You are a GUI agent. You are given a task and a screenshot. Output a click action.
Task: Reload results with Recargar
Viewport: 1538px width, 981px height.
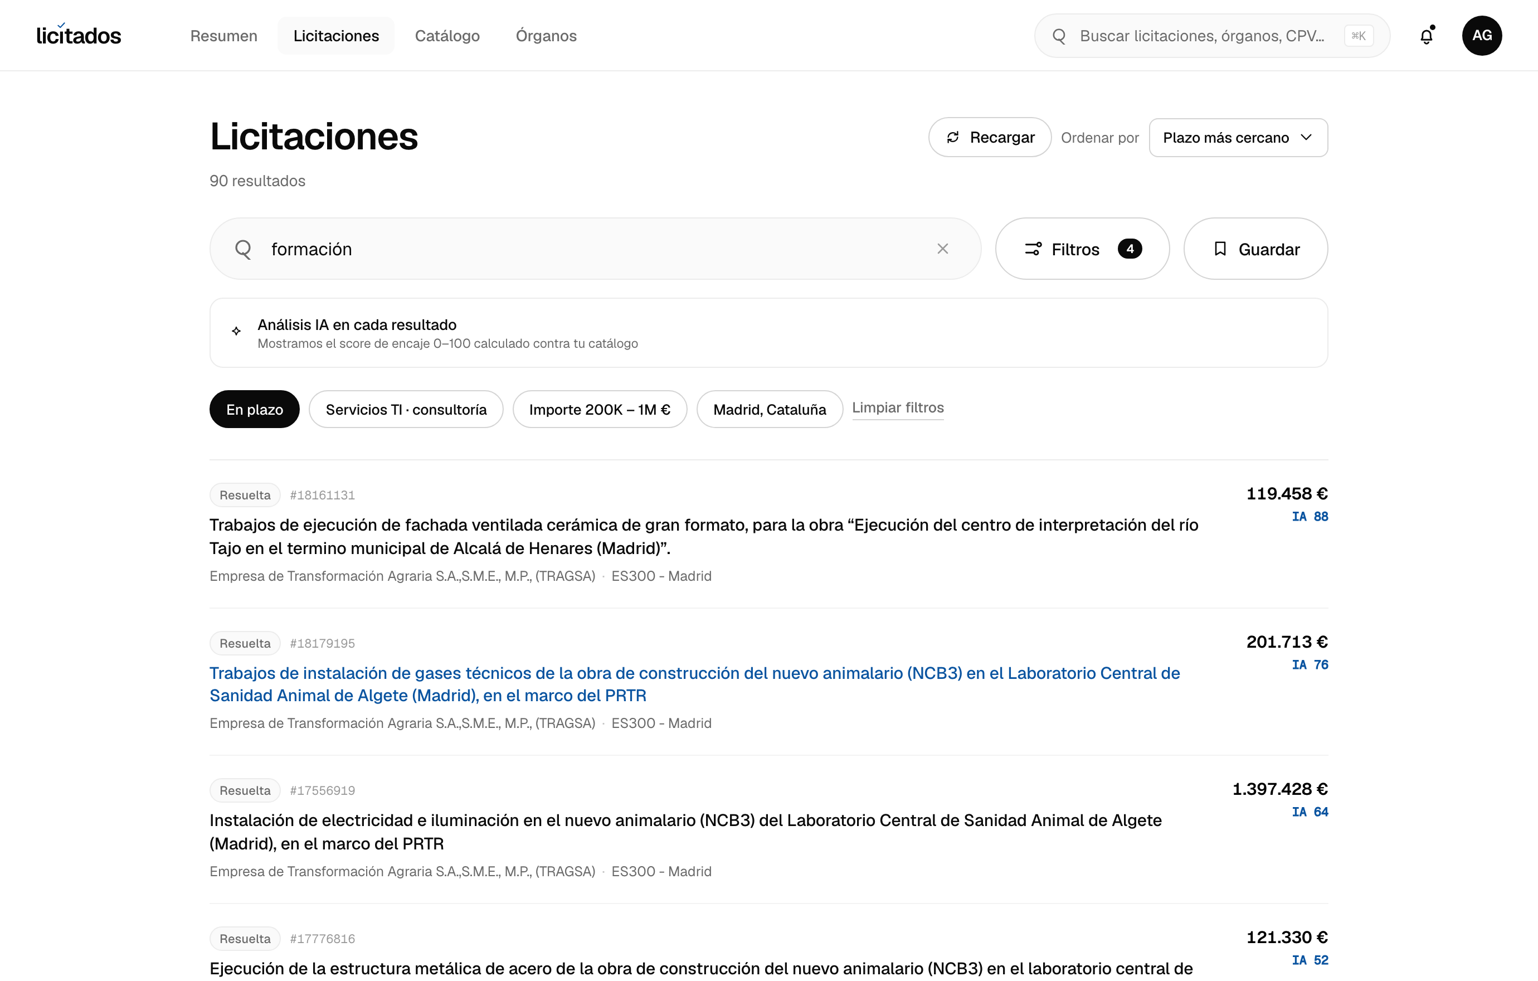(990, 137)
